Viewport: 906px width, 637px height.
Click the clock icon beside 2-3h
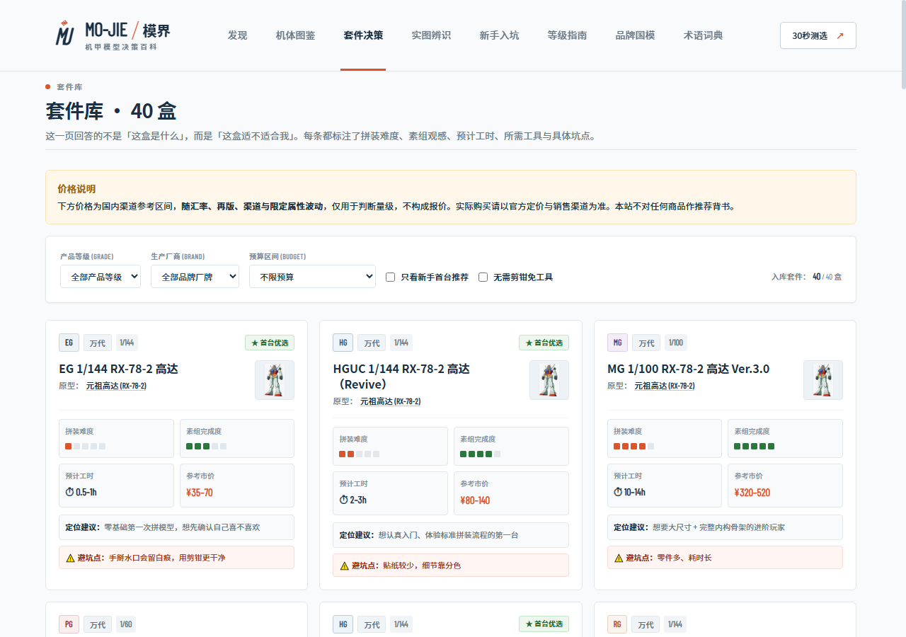(344, 500)
